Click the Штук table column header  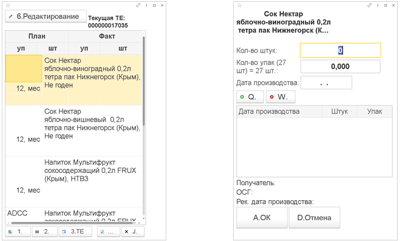340,111
